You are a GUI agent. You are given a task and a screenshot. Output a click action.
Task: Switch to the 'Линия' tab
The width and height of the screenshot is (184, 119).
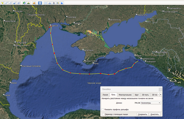click(105, 95)
